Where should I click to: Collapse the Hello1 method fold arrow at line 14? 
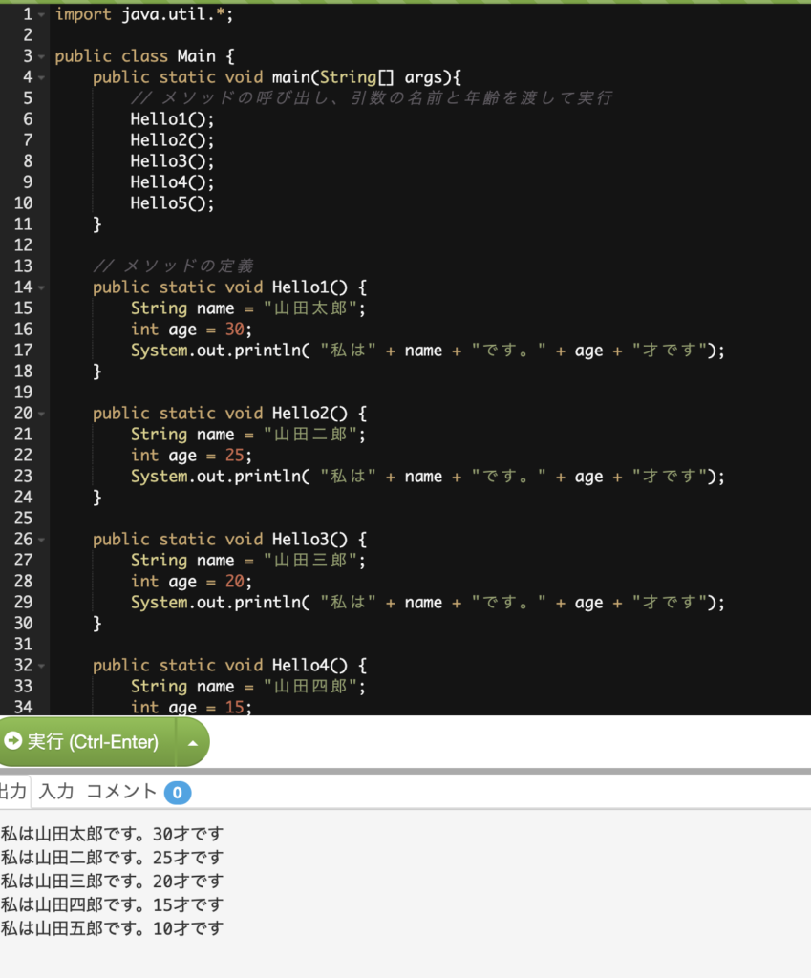(41, 287)
